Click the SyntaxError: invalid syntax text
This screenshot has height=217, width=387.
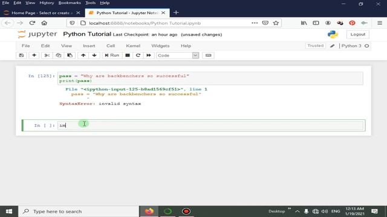tap(100, 104)
